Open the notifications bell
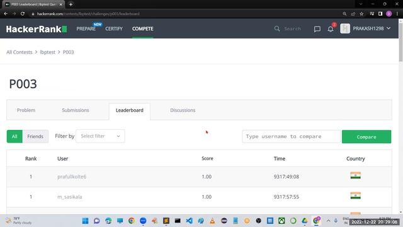 coord(331,29)
